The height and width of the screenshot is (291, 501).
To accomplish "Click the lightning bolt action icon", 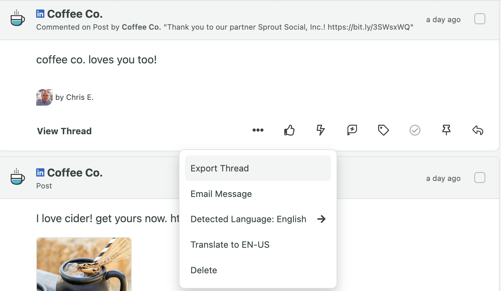I will [x=321, y=130].
